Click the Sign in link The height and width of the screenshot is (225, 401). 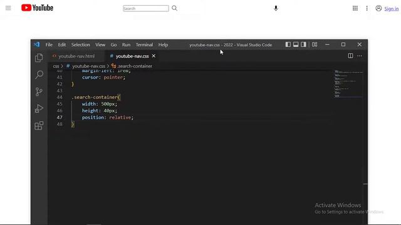391,9
